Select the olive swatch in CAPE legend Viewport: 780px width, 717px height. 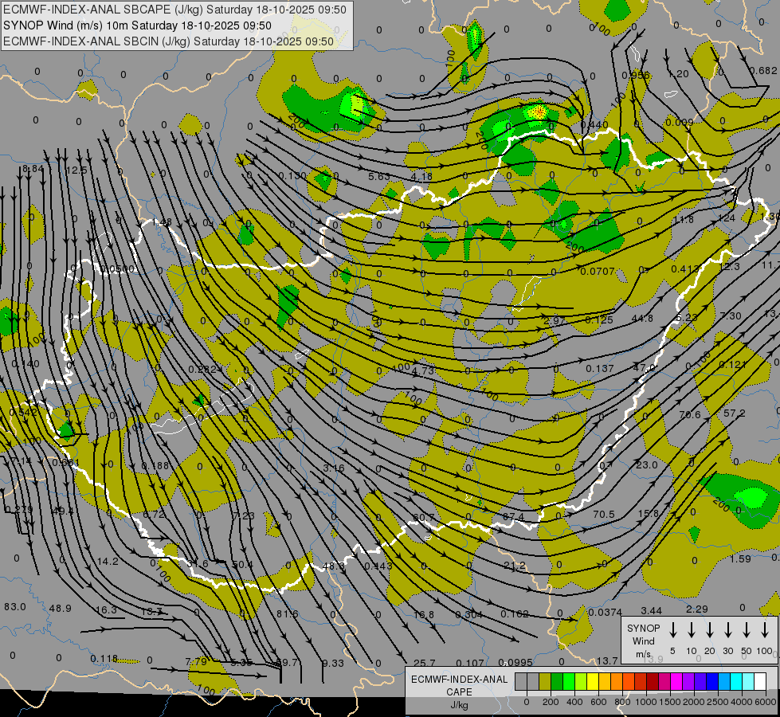[545, 682]
